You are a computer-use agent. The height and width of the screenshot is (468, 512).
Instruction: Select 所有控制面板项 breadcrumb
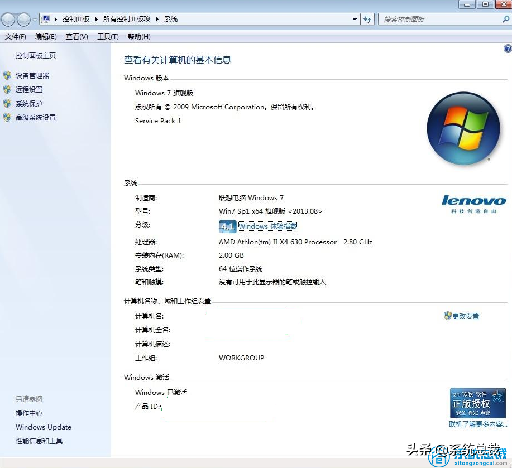pos(127,19)
